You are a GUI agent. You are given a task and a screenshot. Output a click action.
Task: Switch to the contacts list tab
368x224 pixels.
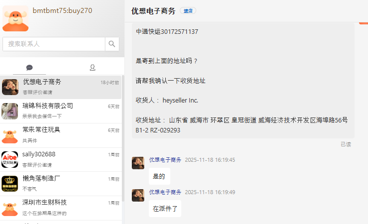click(x=92, y=67)
